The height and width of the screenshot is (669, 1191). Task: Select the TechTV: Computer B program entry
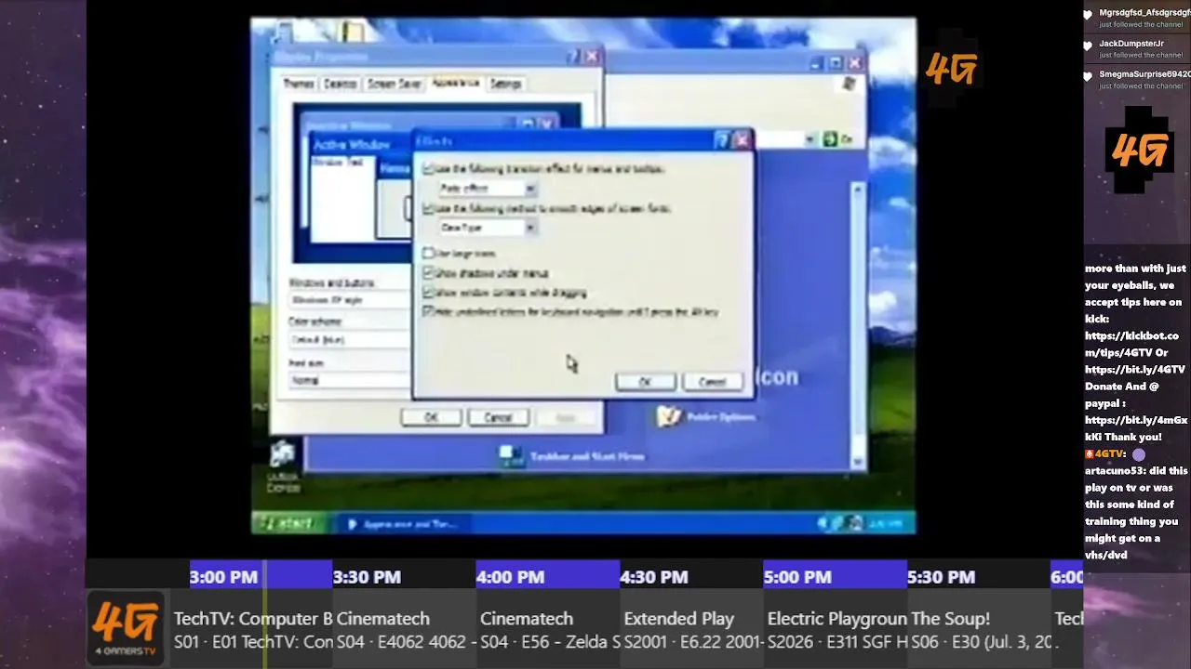(251, 629)
